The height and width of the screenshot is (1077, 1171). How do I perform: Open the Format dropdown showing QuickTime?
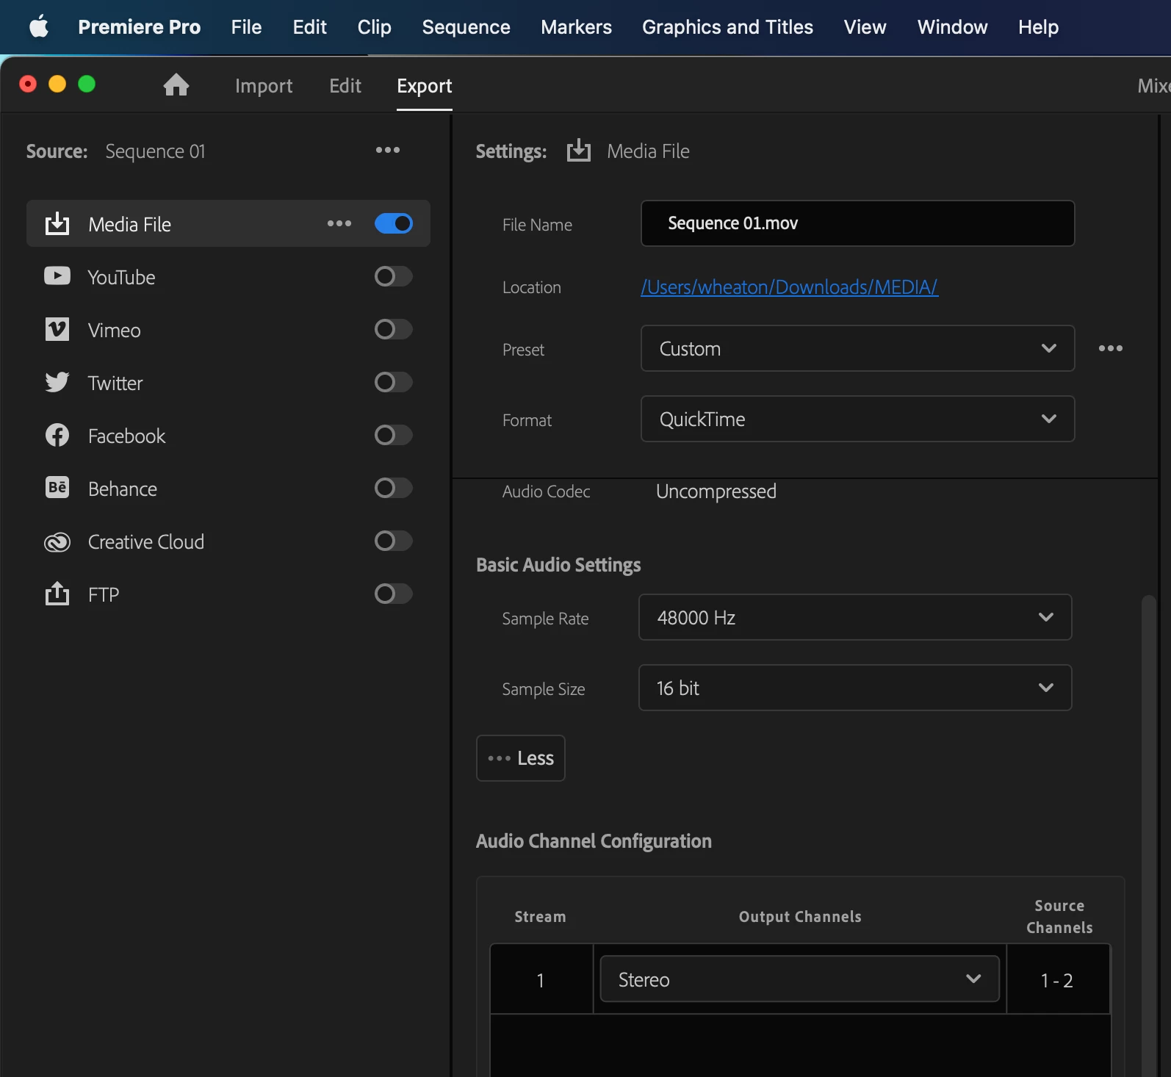[x=857, y=419]
